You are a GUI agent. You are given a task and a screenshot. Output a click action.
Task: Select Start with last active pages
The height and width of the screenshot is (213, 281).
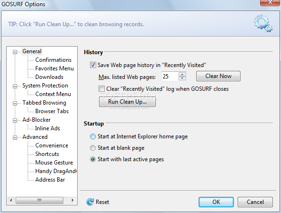coord(93,159)
